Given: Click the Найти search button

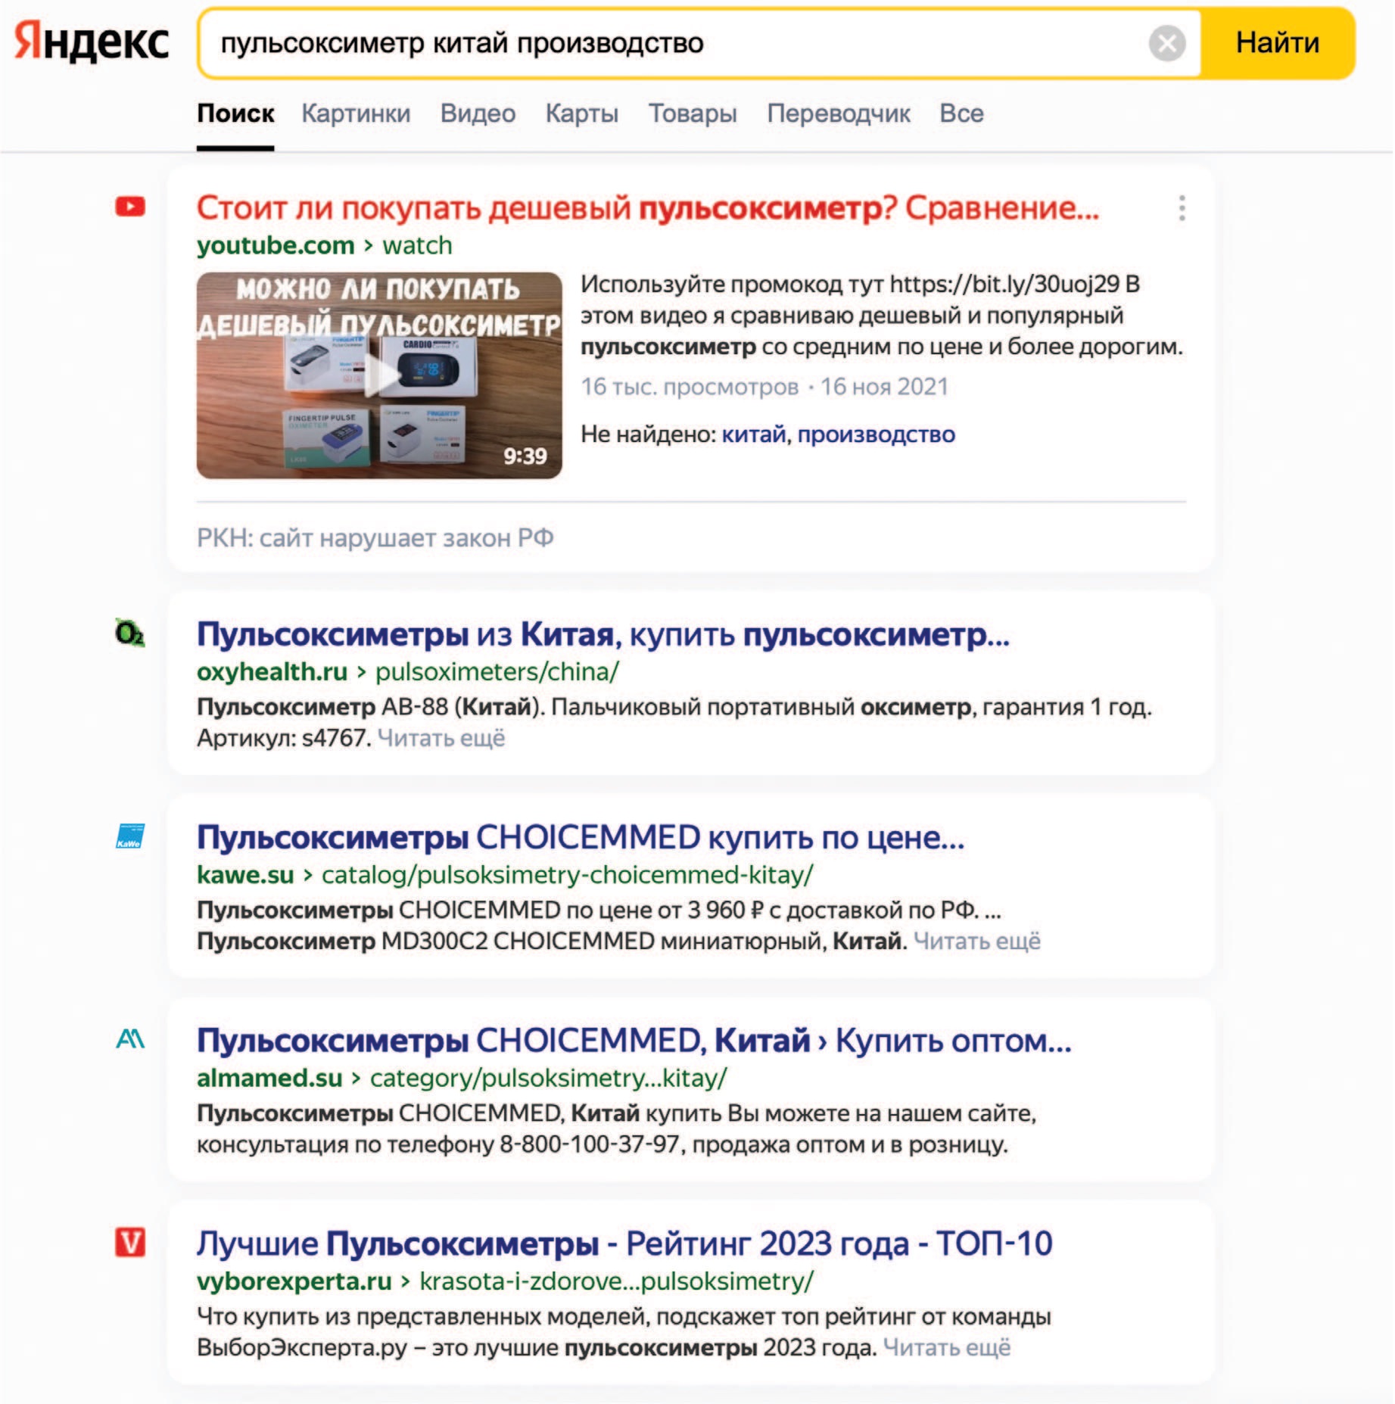Looking at the screenshot, I should [x=1277, y=43].
